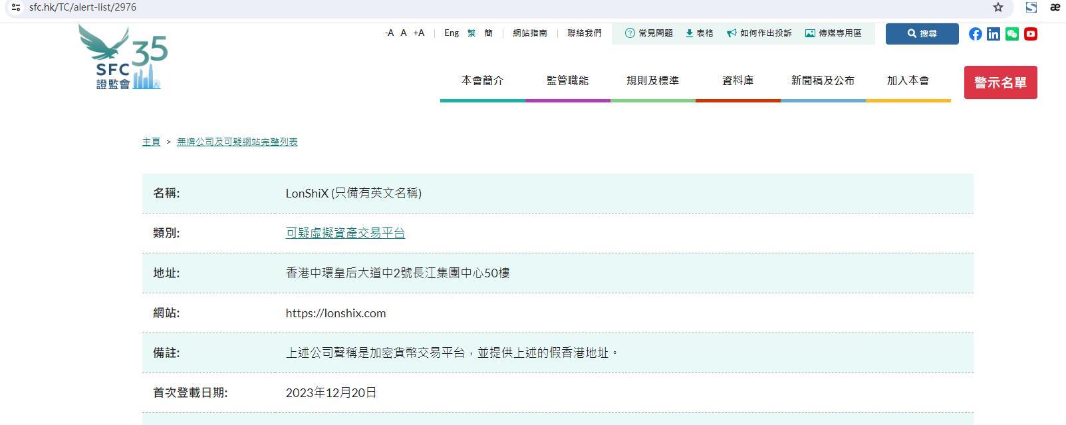
Task: Open 常見問題 help link
Action: point(649,33)
